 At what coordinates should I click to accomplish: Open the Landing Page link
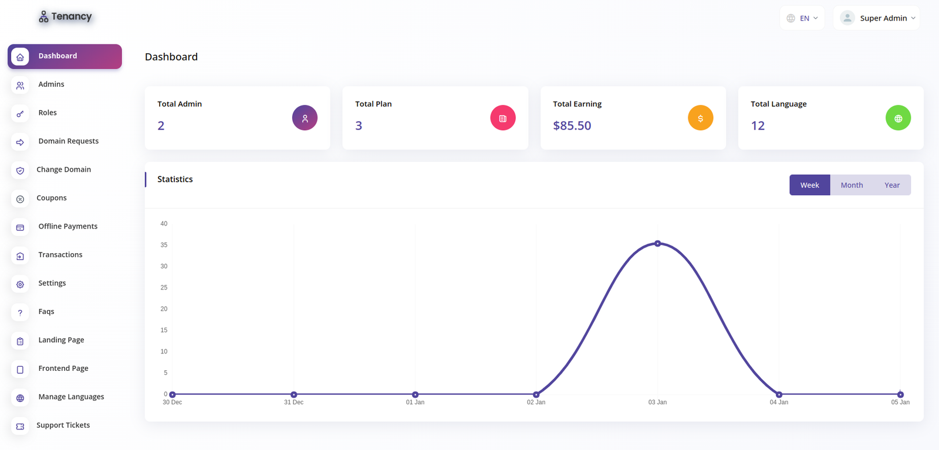click(x=61, y=340)
